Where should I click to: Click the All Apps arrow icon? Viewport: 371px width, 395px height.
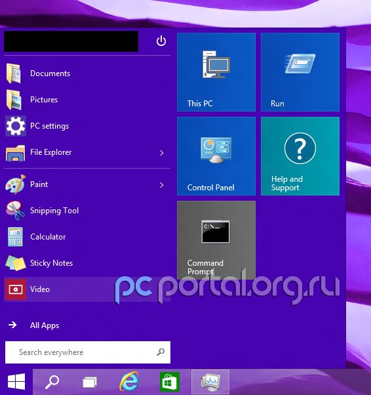[x=12, y=325]
